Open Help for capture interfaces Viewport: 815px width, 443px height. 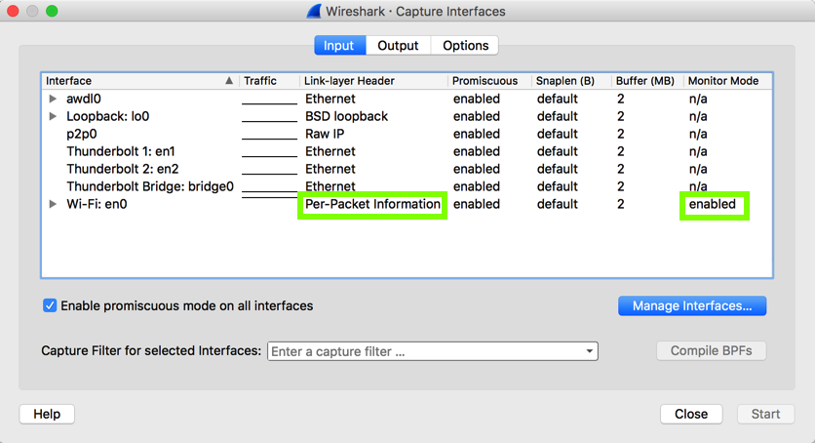[x=47, y=414]
